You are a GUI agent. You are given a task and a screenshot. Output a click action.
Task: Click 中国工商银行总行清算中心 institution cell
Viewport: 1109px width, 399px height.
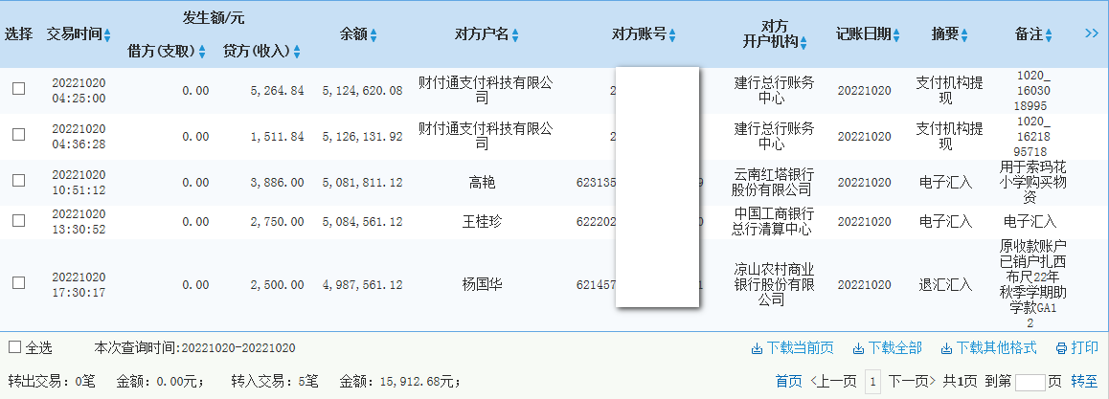point(774,221)
